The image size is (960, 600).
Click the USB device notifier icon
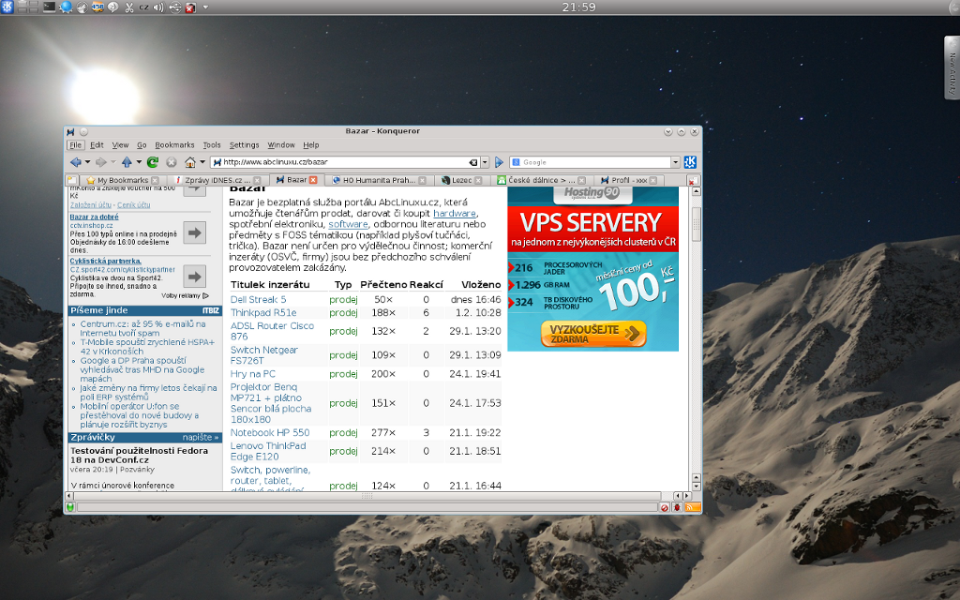pyautogui.click(x=175, y=7)
